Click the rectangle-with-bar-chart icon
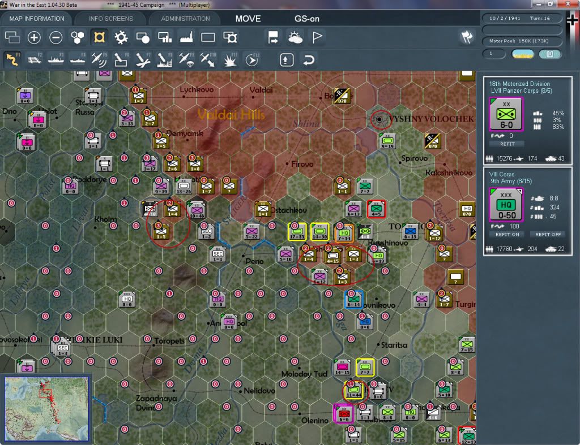The width and height of the screenshot is (580, 445). [165, 37]
